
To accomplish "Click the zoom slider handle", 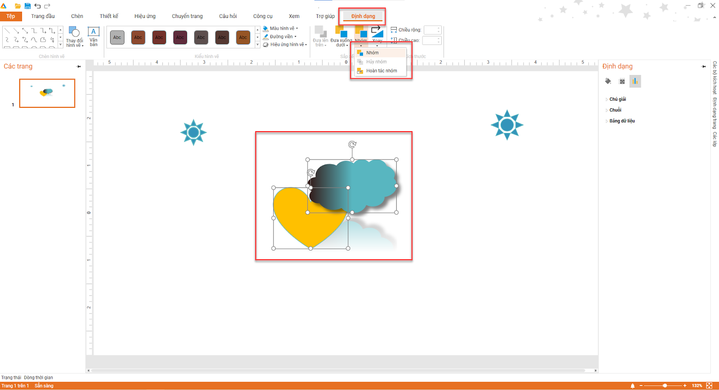I will [x=665, y=386].
